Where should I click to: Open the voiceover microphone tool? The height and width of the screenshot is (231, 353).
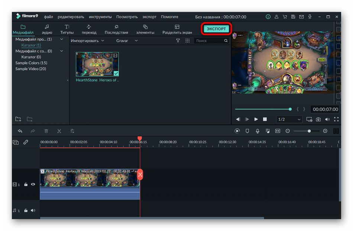(x=258, y=131)
